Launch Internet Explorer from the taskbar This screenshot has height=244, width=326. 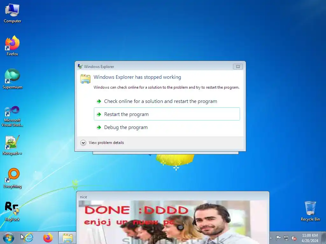(28, 238)
